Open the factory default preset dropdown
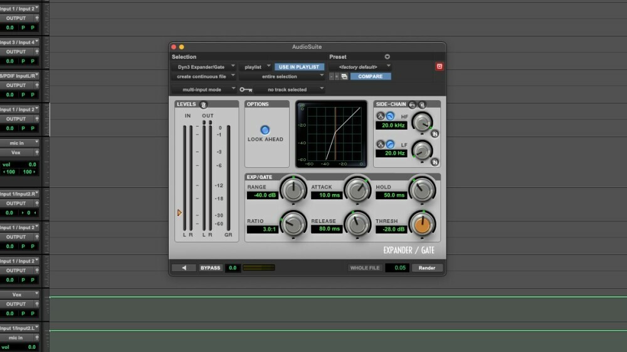This screenshot has width=627, height=352. click(x=360, y=67)
